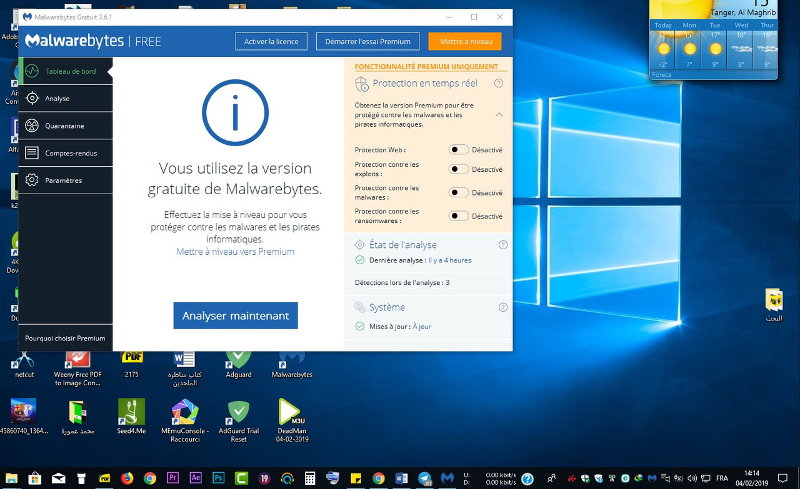The width and height of the screenshot is (800, 489).
Task: Click the list icon beside Comptes-rendus
Action: click(x=32, y=153)
